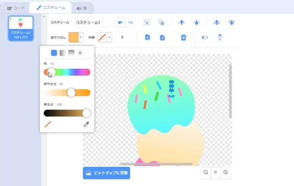Flip the selection horizontally
The image size is (294, 186).
(205, 38)
